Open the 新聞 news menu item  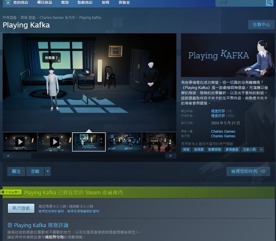pyautogui.click(x=106, y=3)
